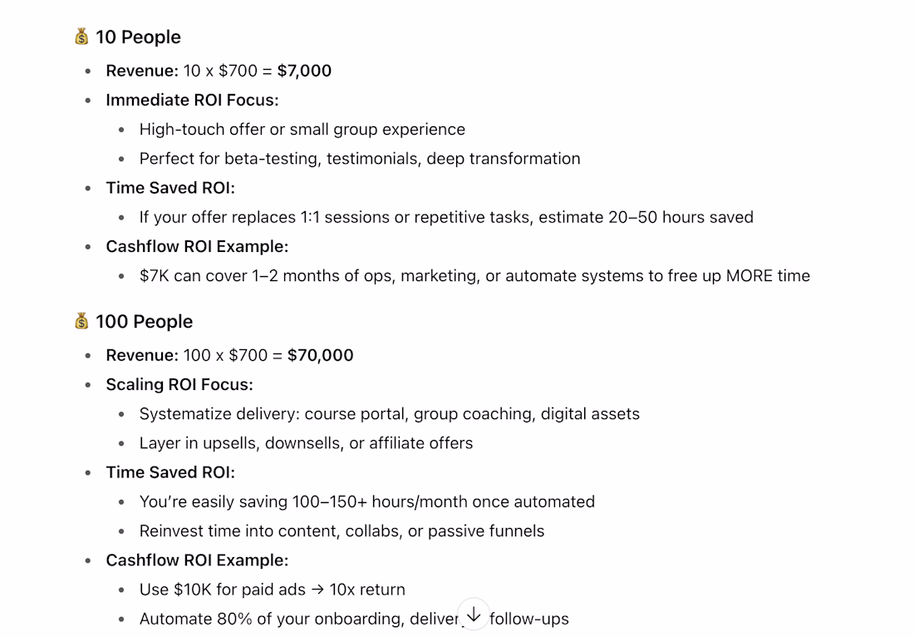Click 'Scaling ROI Focus:' label
This screenshot has height=637, width=914.
pos(179,384)
